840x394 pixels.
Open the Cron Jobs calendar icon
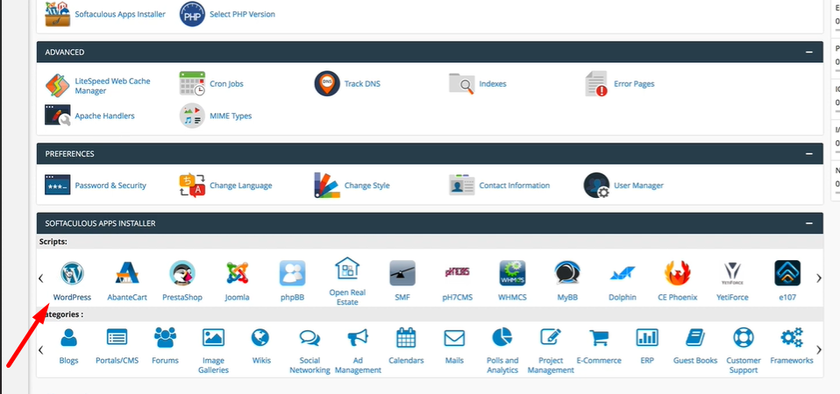pyautogui.click(x=192, y=84)
